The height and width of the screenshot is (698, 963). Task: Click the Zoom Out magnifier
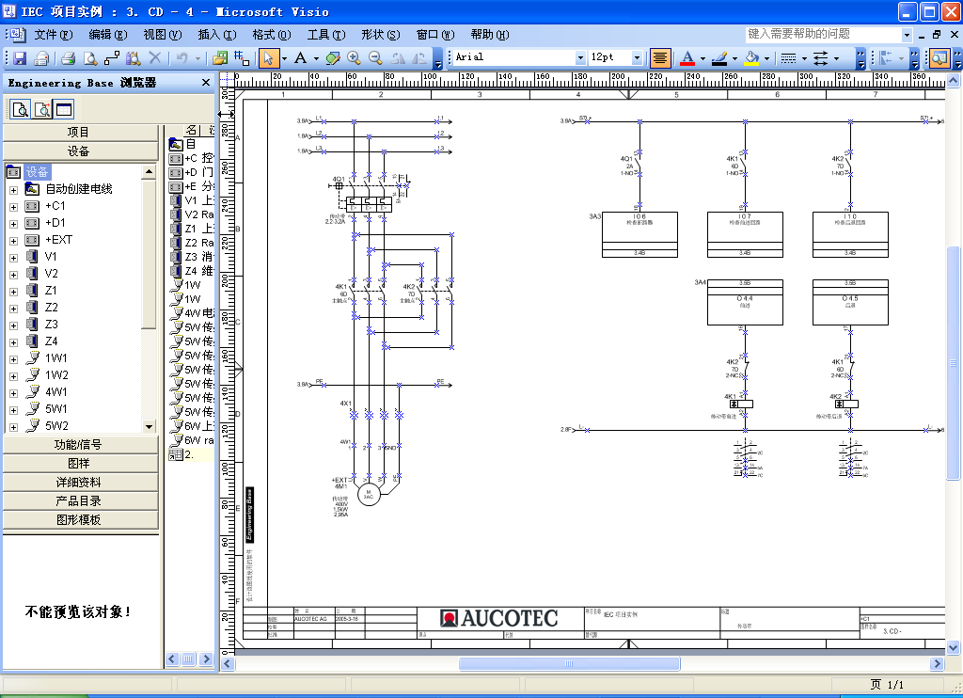[x=375, y=58]
